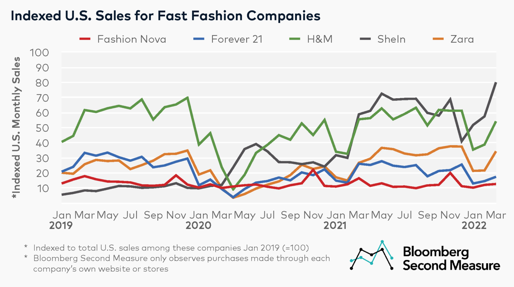The height and width of the screenshot is (287, 514).
Task: Click the dark gray SheIn legend swatch
Action: (x=365, y=39)
